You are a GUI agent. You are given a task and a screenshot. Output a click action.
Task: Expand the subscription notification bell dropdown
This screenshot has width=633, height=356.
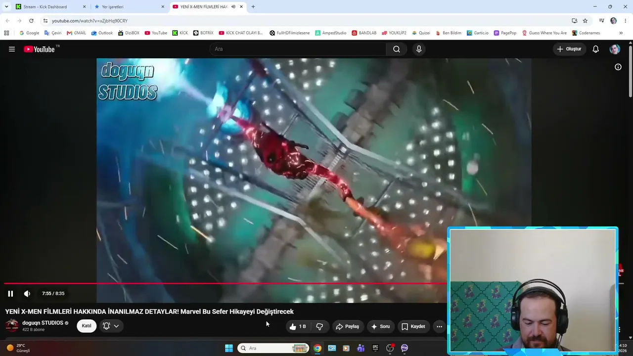pyautogui.click(x=111, y=326)
